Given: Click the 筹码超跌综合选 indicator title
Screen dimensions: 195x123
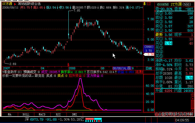Looking at the screenshot, I should pyautogui.click(x=29, y=4).
